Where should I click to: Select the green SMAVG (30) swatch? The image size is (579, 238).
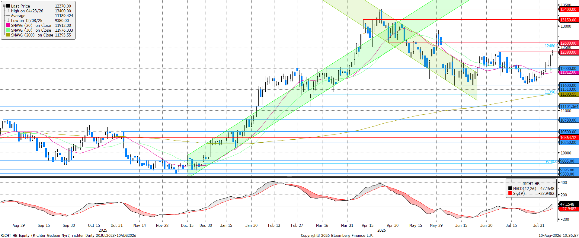8,30
